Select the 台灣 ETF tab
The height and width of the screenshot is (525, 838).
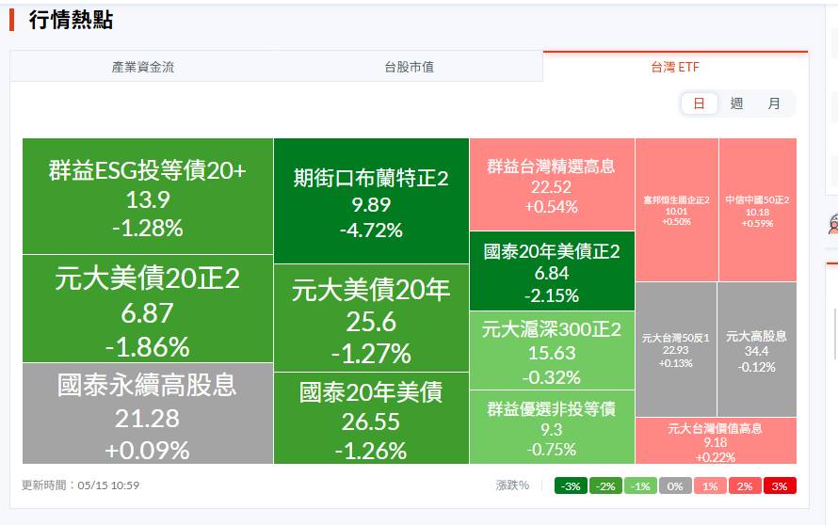(675, 67)
